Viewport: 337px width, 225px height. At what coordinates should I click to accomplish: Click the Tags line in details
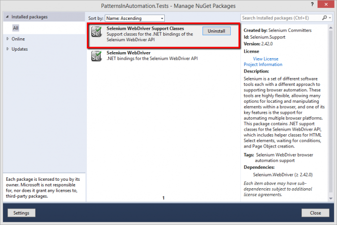(278, 157)
